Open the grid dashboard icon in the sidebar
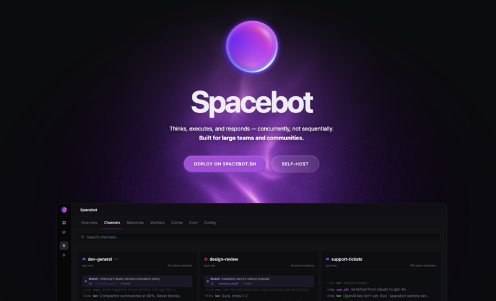Image resolution: width=496 pixels, height=301 pixels. (x=64, y=222)
